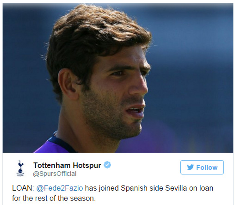The height and width of the screenshot is (205, 235).
Task: Open the @SpursOfficial handle link
Action: tap(55, 174)
